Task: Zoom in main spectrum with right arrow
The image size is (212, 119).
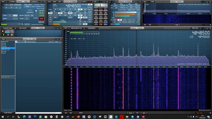Action: (x=133, y=113)
